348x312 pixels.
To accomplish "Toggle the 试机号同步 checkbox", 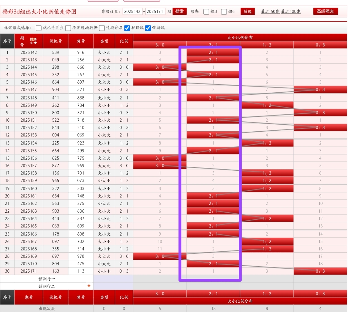I will click(x=39, y=28).
